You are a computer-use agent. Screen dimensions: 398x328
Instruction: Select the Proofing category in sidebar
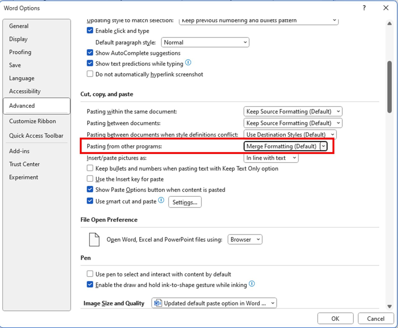(x=20, y=52)
